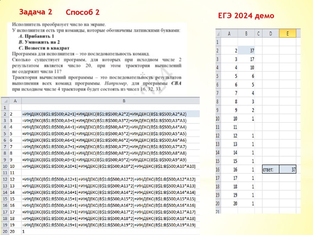Click column C header in the right table
This screenshot has height=235, width=313.
tap(259, 34)
